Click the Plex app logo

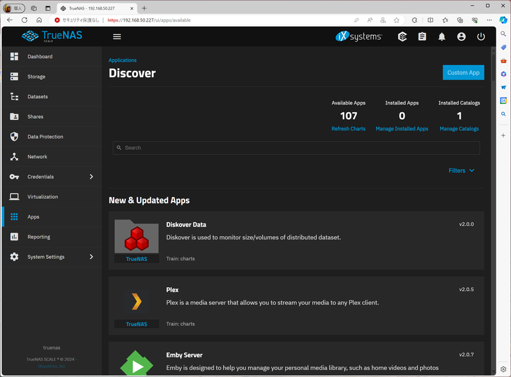pos(137,302)
